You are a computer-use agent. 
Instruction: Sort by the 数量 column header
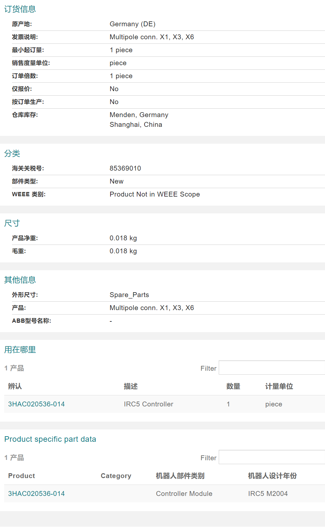pos(233,386)
